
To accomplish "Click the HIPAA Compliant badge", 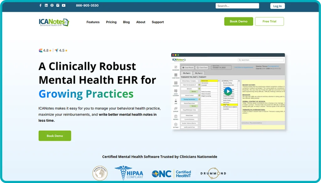I will 129,173.
